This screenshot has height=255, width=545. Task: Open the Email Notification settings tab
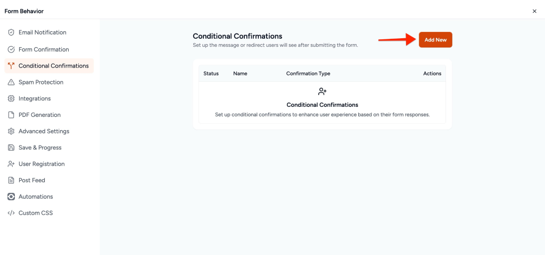[42, 32]
